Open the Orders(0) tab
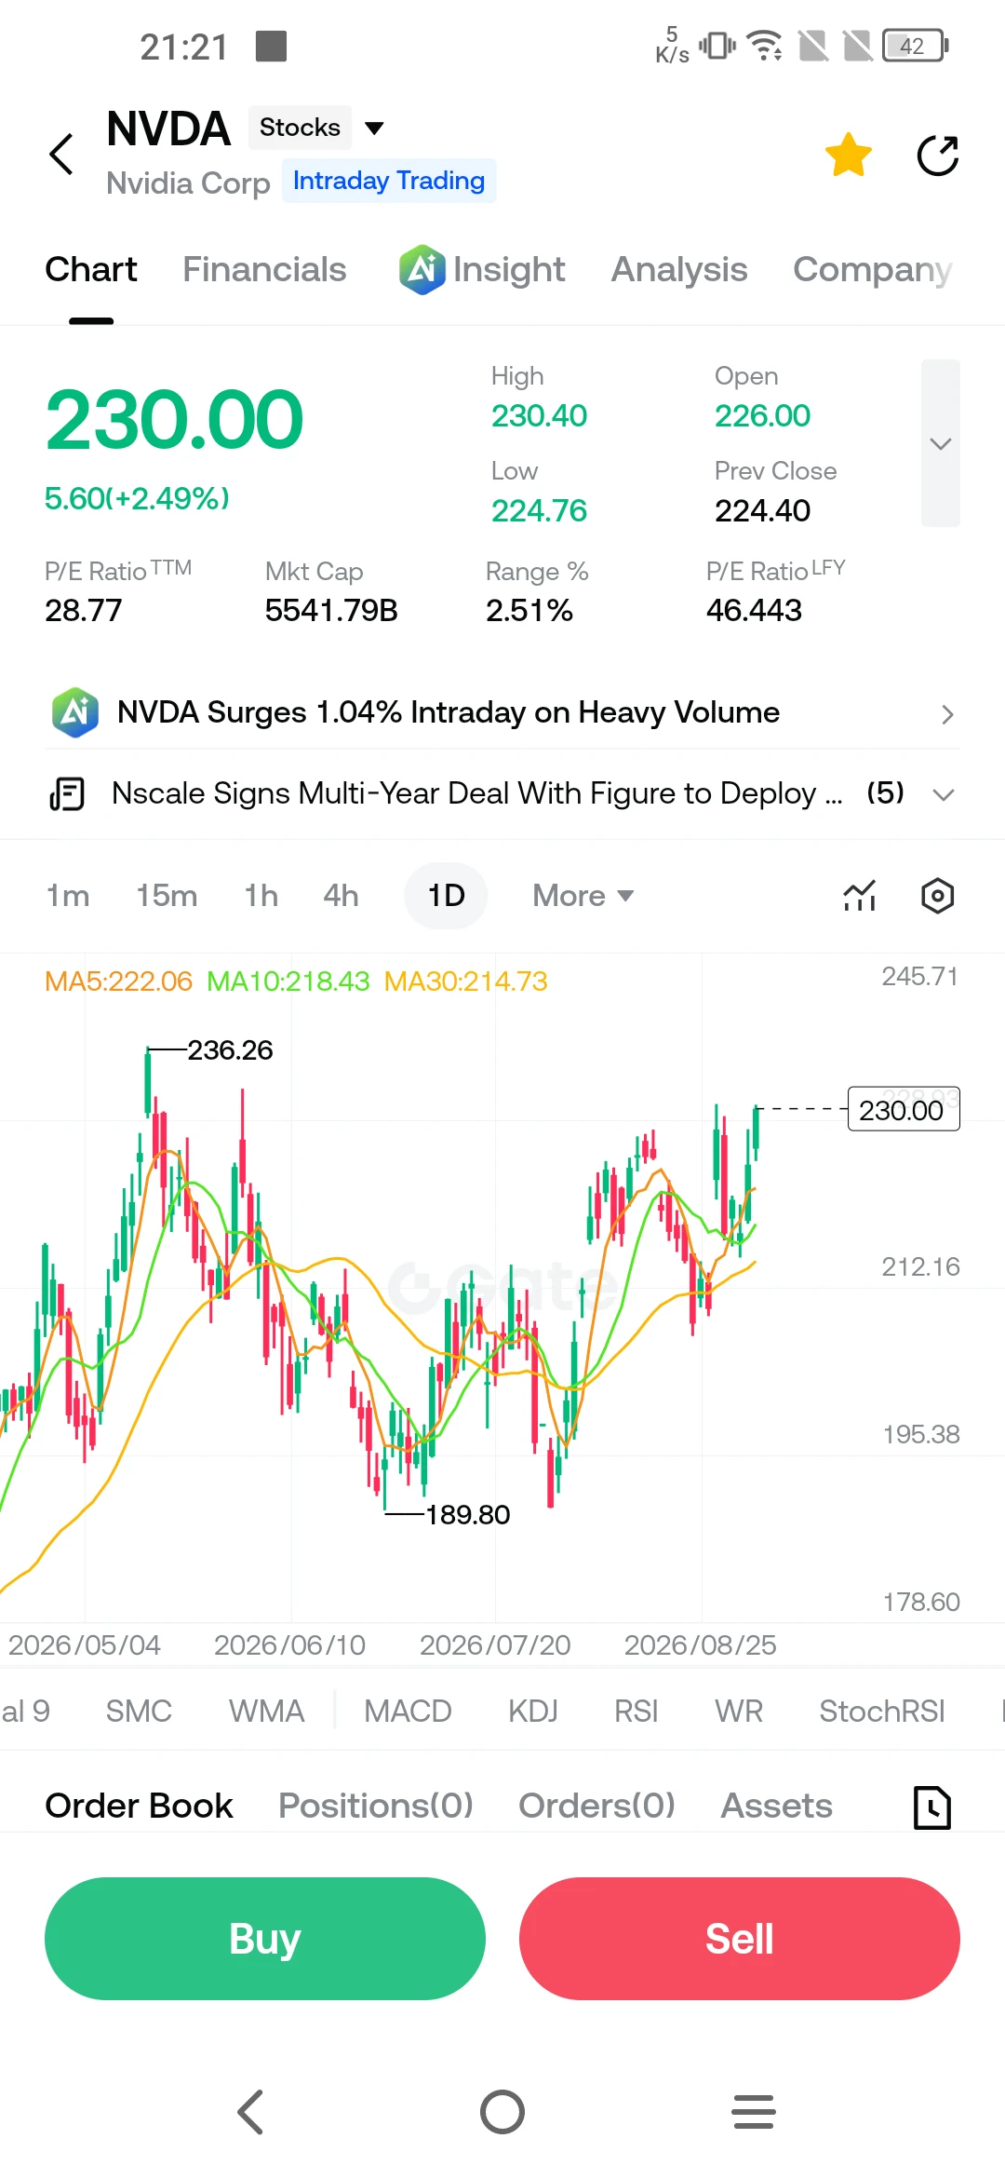This screenshot has height=2179, width=1005. click(x=596, y=1806)
